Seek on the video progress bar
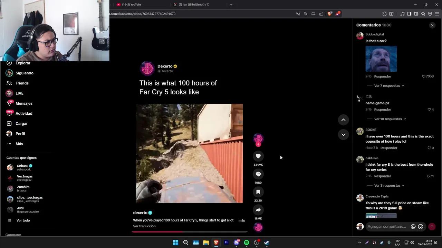442x248 pixels. click(190, 232)
